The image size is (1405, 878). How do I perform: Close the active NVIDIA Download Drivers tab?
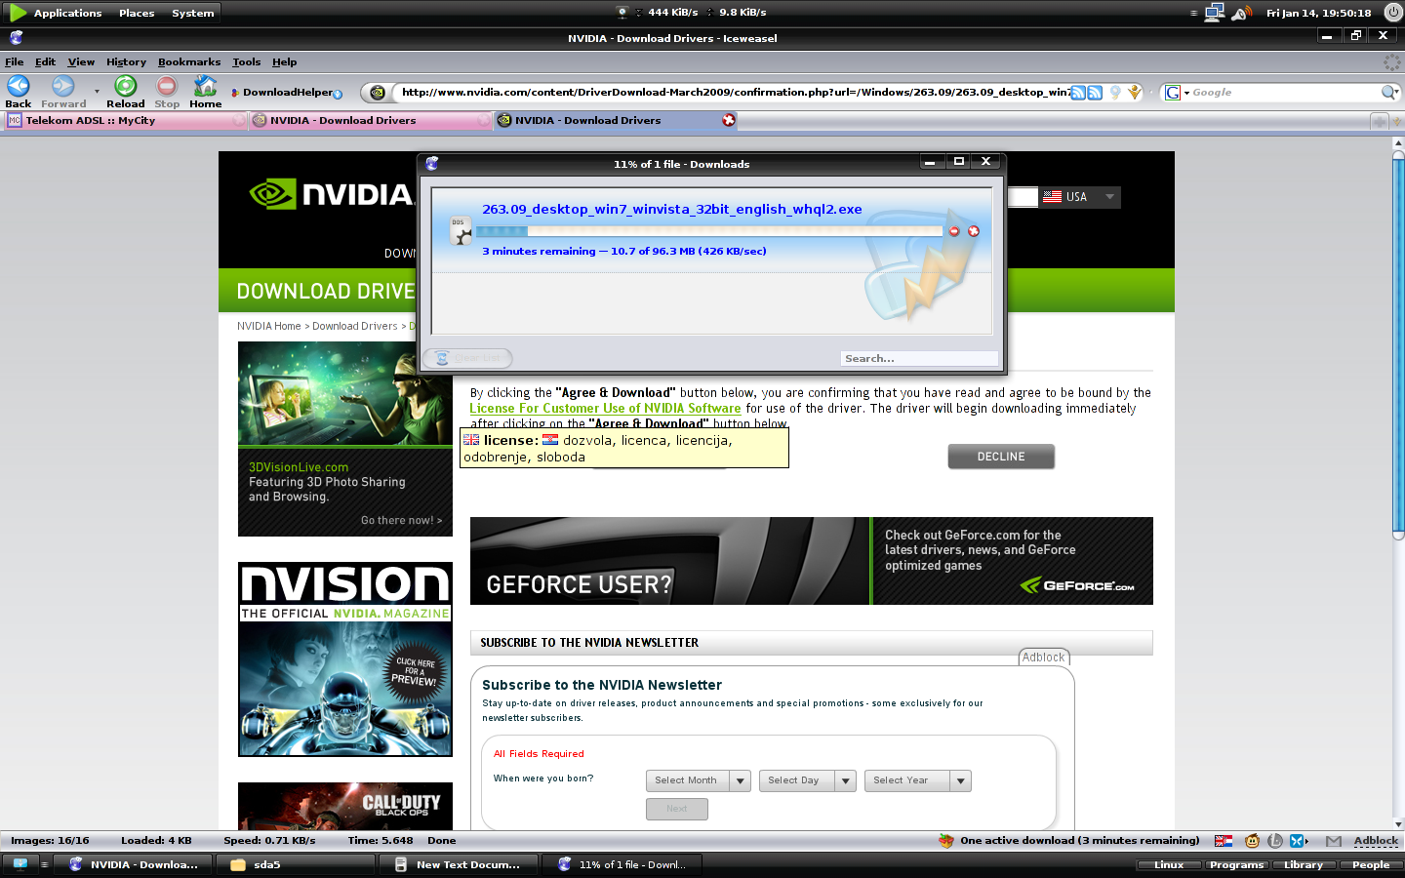729,120
